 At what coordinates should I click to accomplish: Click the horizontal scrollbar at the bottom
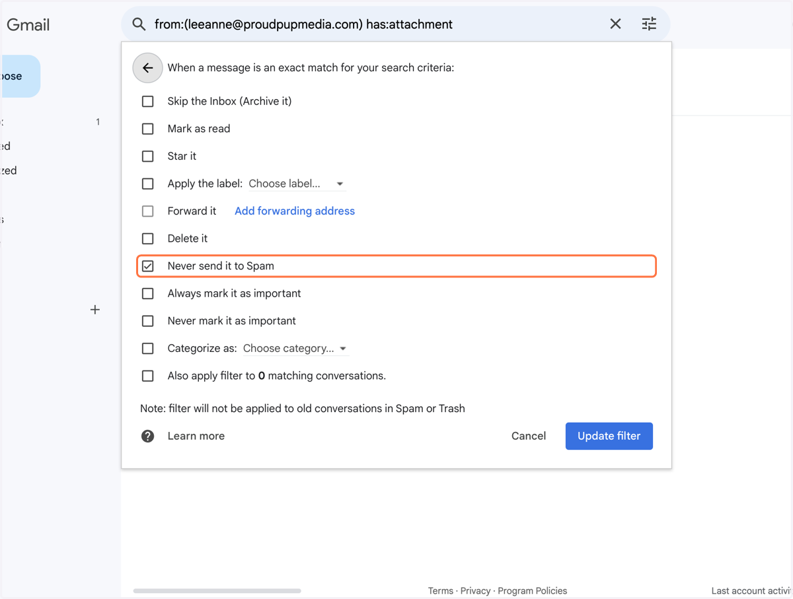click(217, 591)
